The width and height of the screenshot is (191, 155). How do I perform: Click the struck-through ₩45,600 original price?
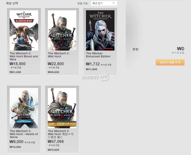click(53, 72)
